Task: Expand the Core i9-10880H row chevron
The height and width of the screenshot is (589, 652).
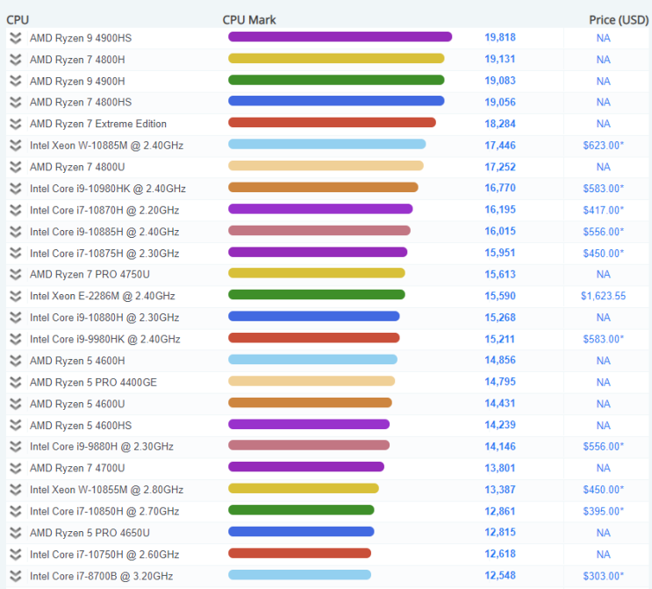Action: (16, 318)
